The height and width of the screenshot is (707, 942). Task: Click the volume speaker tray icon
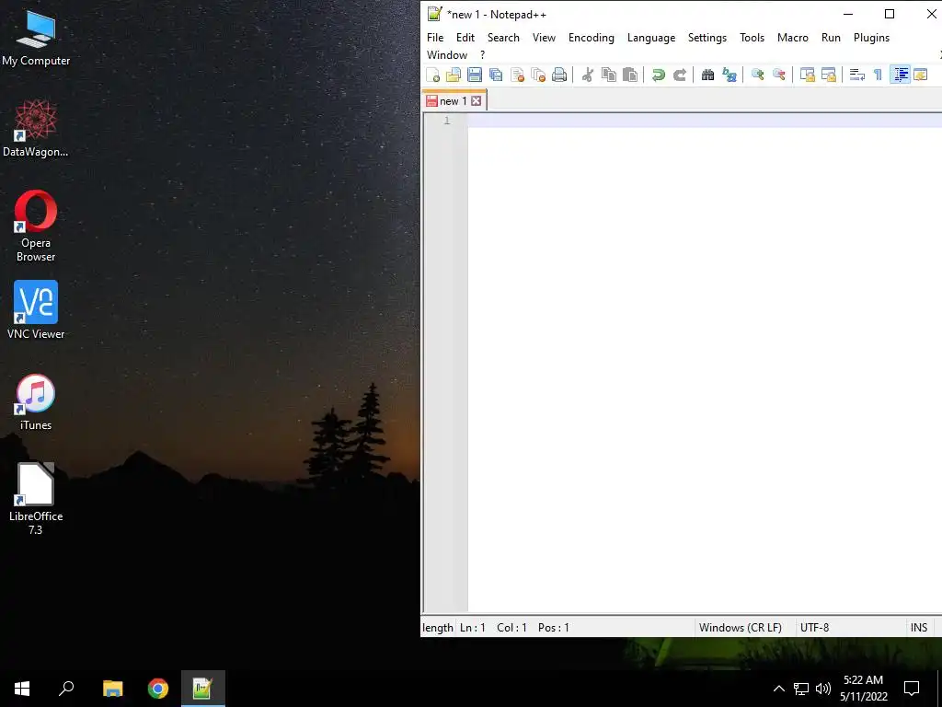pos(823,689)
